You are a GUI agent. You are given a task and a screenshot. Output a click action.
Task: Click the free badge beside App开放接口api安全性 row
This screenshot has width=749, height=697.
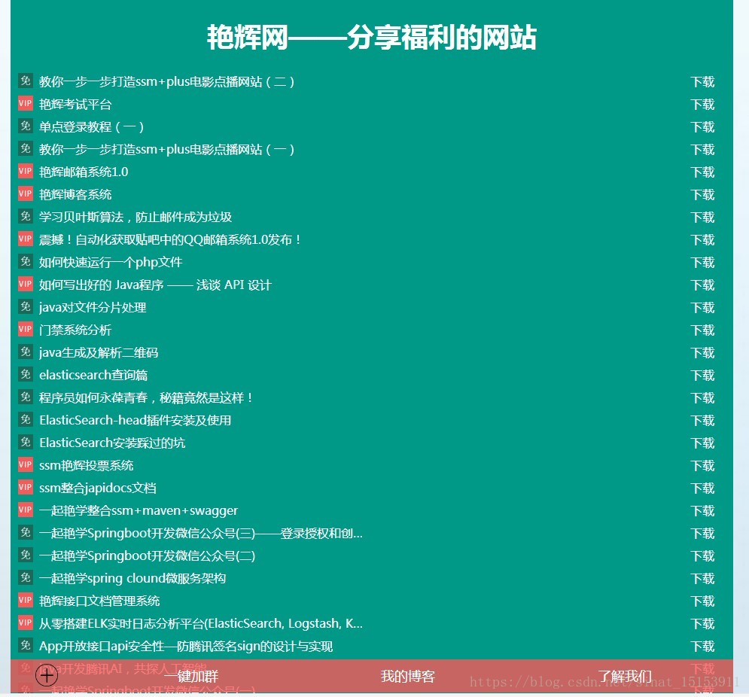[26, 645]
